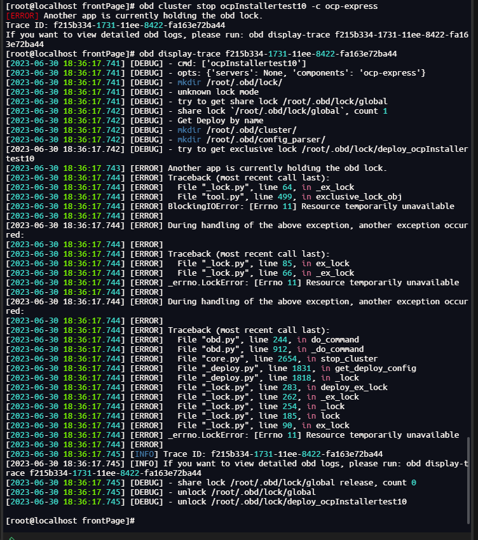Click the terminal's vertical scrollbar thumb
Screen dimensions: 478x540
pos(468,480)
